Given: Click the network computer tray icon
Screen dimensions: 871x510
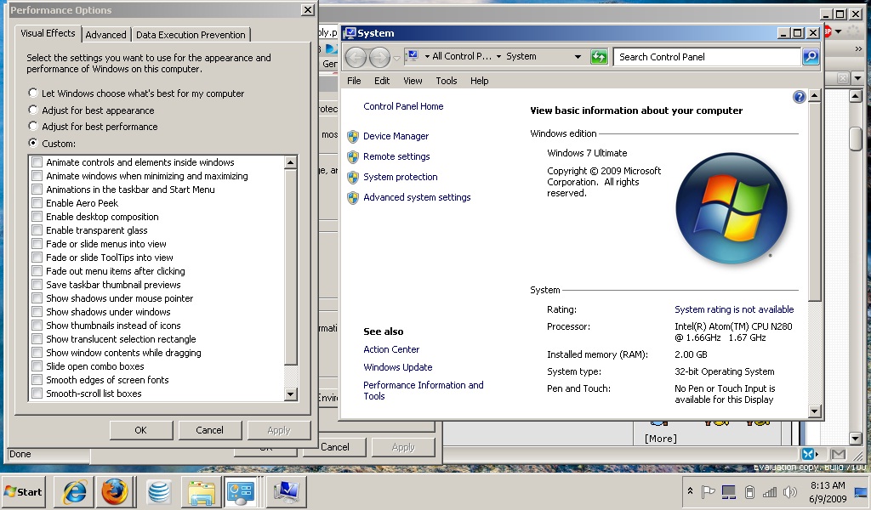Looking at the screenshot, I should click(728, 491).
